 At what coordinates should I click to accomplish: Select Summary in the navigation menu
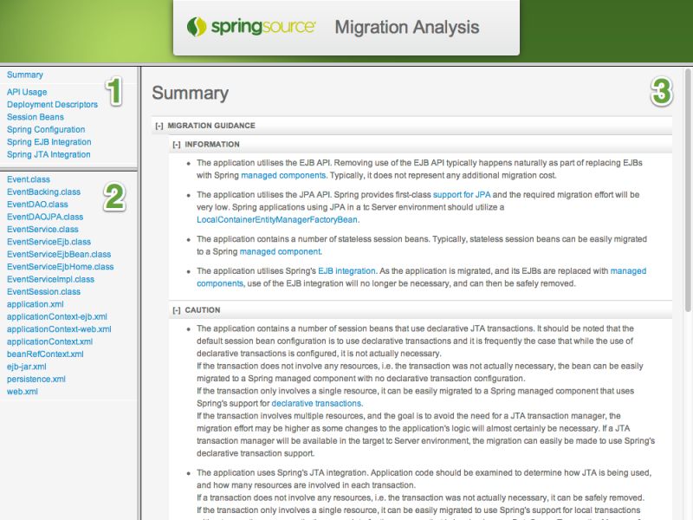click(23, 75)
